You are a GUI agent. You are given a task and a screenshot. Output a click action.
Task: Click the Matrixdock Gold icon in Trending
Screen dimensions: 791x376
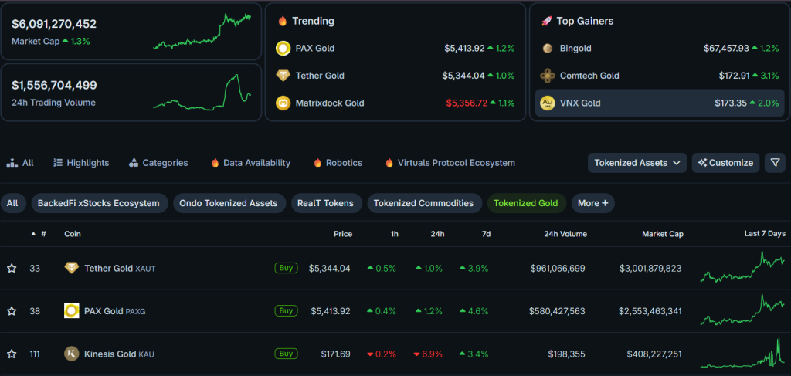tap(283, 103)
